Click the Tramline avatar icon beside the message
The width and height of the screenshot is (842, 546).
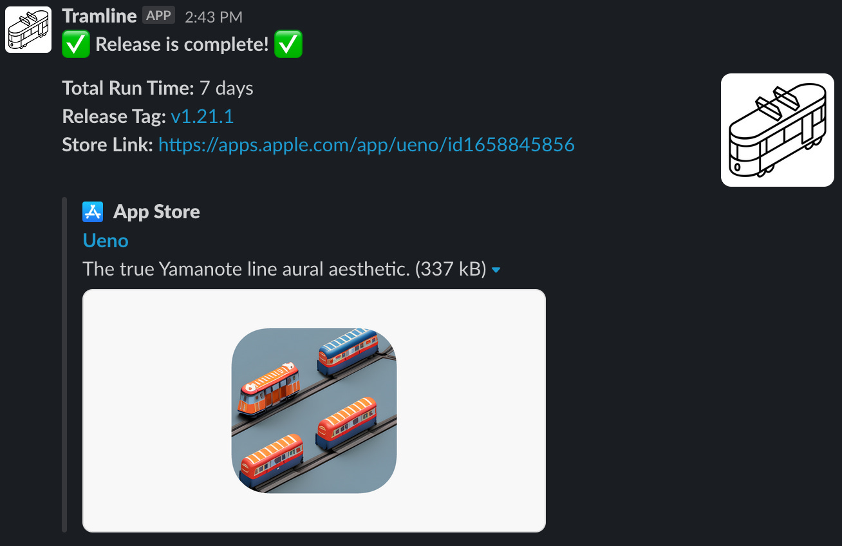point(28,30)
